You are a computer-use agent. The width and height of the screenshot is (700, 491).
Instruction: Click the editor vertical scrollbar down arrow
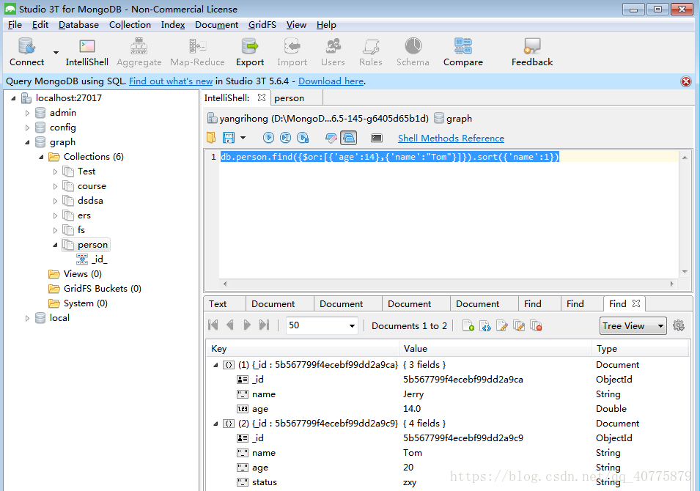(x=685, y=272)
